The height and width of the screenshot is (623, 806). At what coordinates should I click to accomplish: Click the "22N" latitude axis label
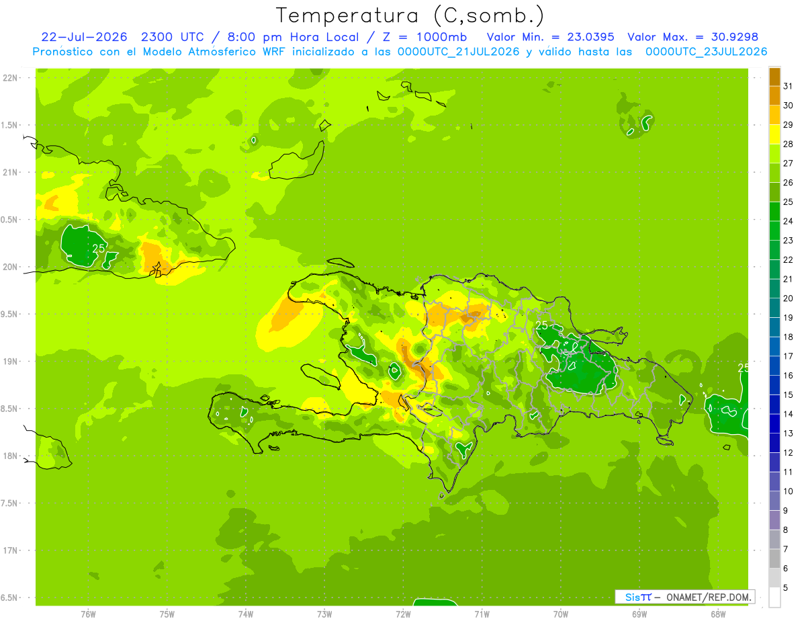11,78
